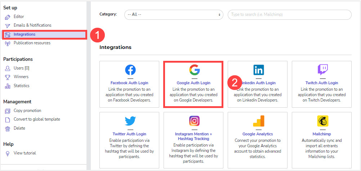Screen dimensions: 361x171
Task: Open Google Auth Login link
Action: [x=193, y=83]
